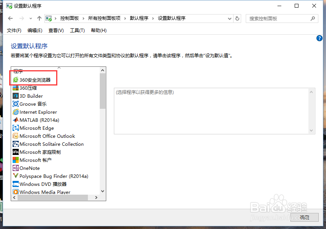Click the 3D Builder icon

tap(16, 96)
